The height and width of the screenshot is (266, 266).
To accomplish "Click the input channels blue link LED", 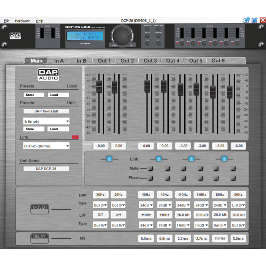I will 109,159.
